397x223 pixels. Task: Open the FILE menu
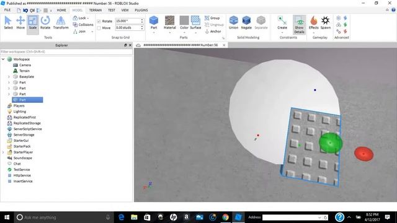(7, 10)
